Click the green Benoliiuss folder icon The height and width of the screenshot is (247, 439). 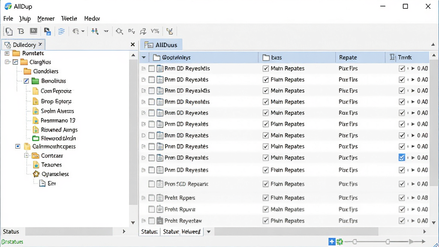tap(35, 81)
